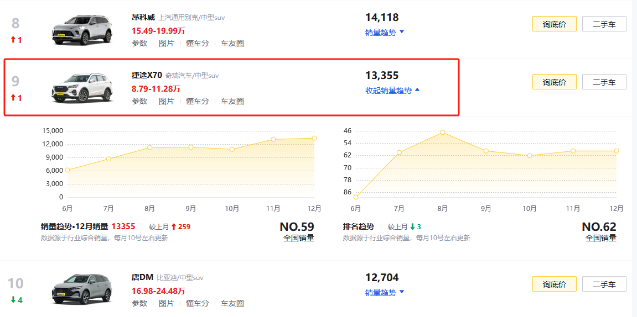The width and height of the screenshot is (637, 317).
Task: Click the green down arrow beside 3
Action: coord(412,226)
